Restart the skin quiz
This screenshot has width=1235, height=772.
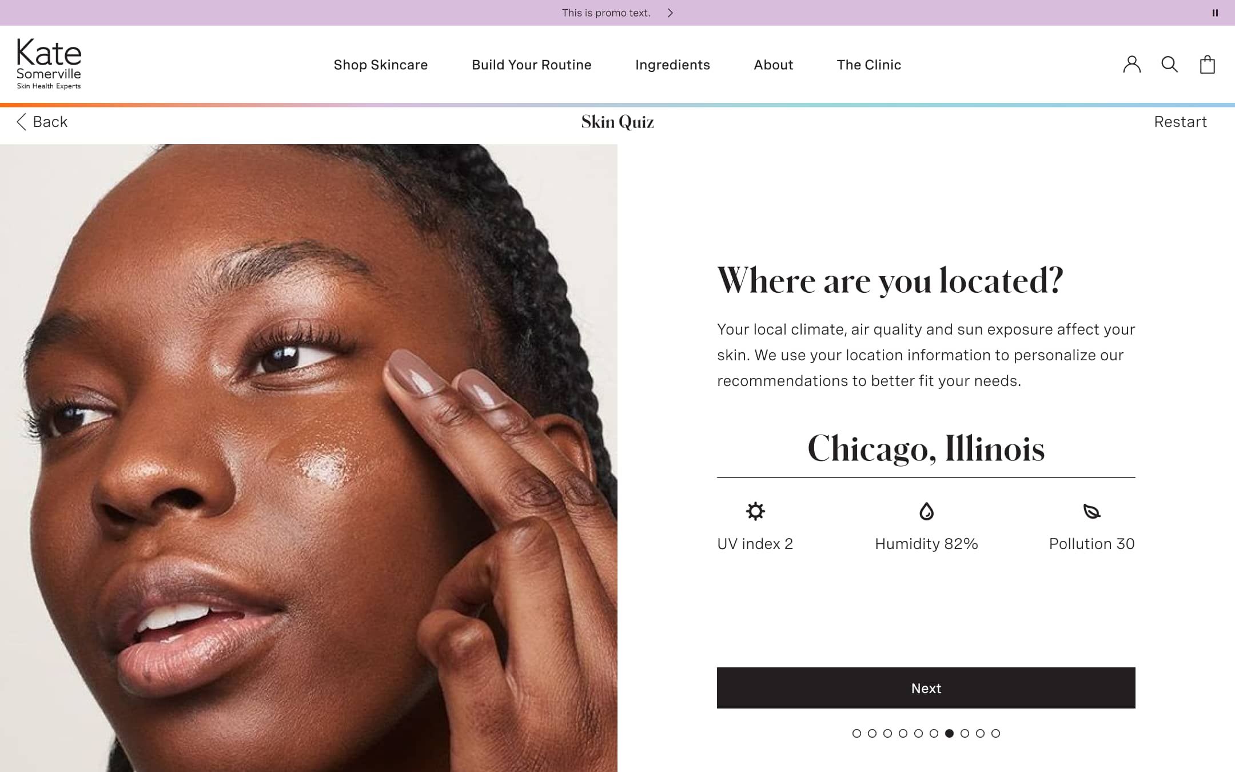point(1180,122)
